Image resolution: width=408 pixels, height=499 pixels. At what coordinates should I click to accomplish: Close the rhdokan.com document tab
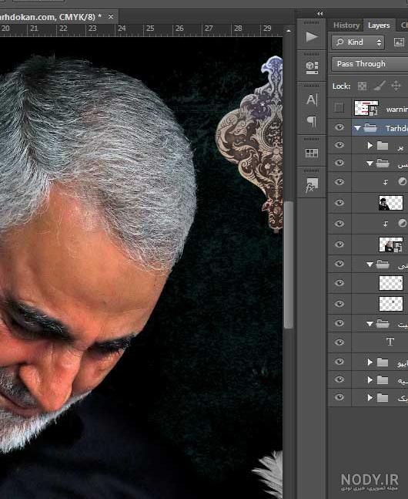(x=111, y=16)
